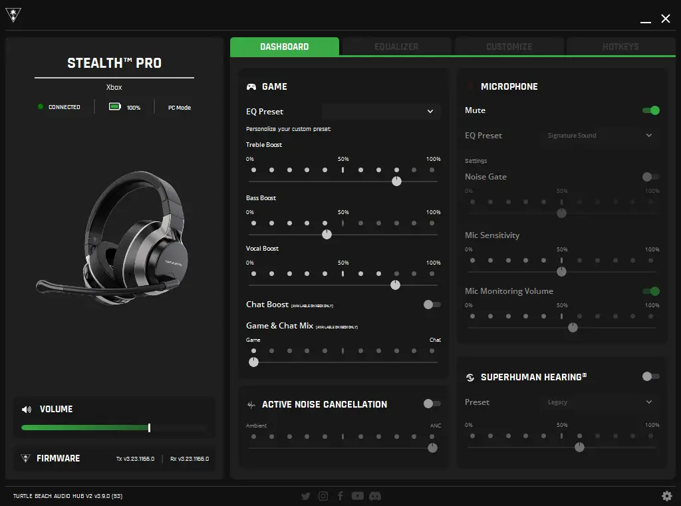
Task: Toggle the microphone Mute switch
Action: point(650,110)
